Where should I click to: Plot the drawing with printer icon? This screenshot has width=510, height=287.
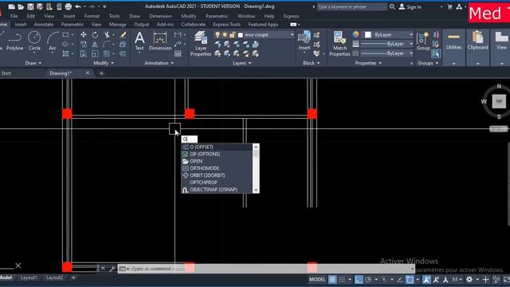click(x=69, y=6)
